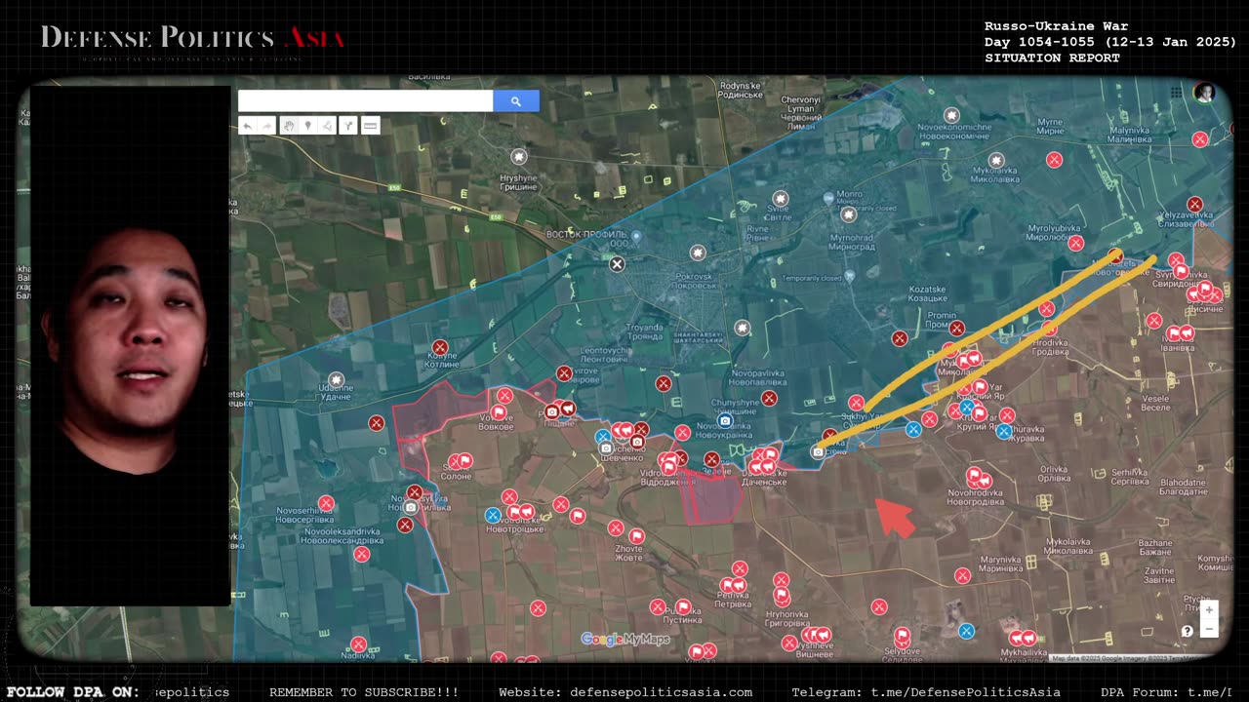Click the blue search magnifier button

(x=516, y=101)
